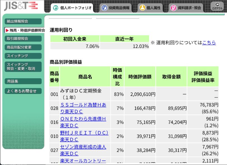
Task: Open スイッチング 照会・変更・取消
Action: tap(23, 67)
